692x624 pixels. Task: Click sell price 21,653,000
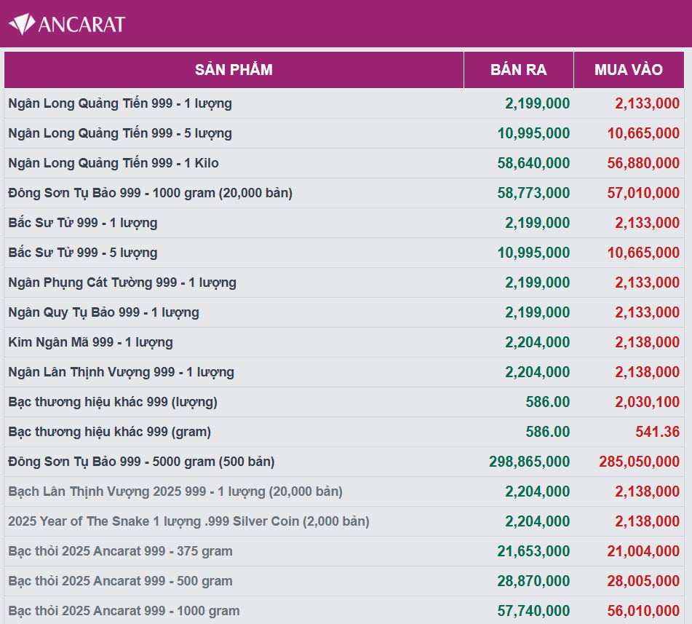533,551
